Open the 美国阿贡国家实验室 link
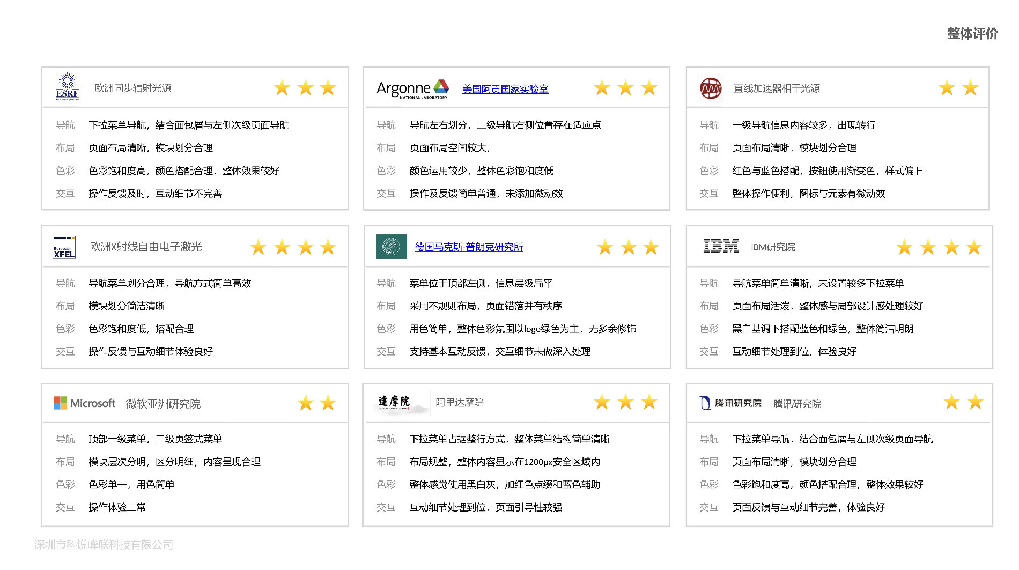 (x=505, y=89)
